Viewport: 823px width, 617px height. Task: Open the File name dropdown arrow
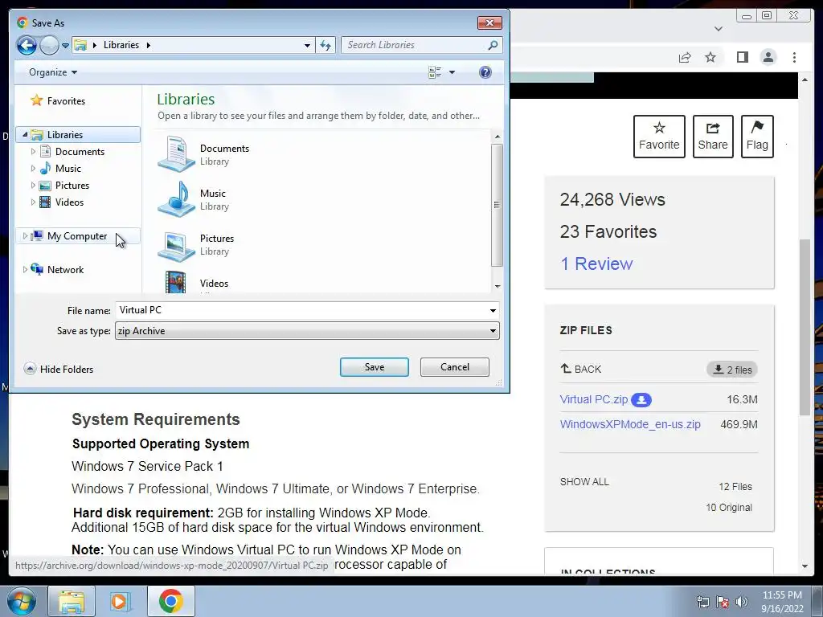(x=493, y=311)
